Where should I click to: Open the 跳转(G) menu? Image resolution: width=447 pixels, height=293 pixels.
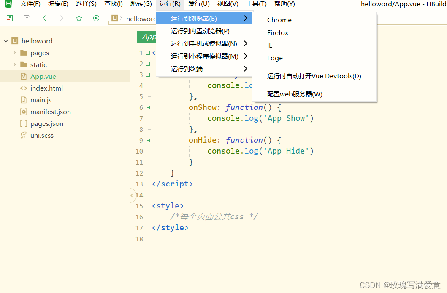point(141,4)
